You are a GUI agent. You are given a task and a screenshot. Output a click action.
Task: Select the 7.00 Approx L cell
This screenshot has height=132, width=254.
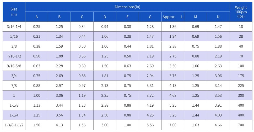[173, 125]
